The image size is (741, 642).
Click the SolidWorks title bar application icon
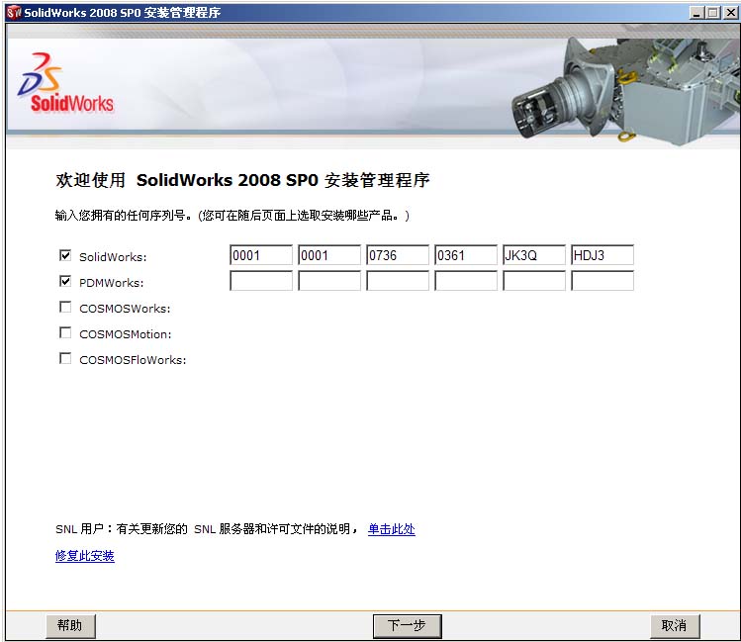pyautogui.click(x=14, y=12)
